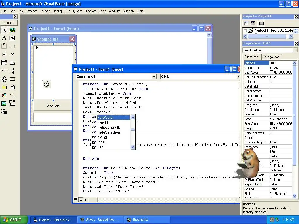Select the vertical scrollbar control tool
The height and width of the screenshot is (224, 299).
coord(12,71)
